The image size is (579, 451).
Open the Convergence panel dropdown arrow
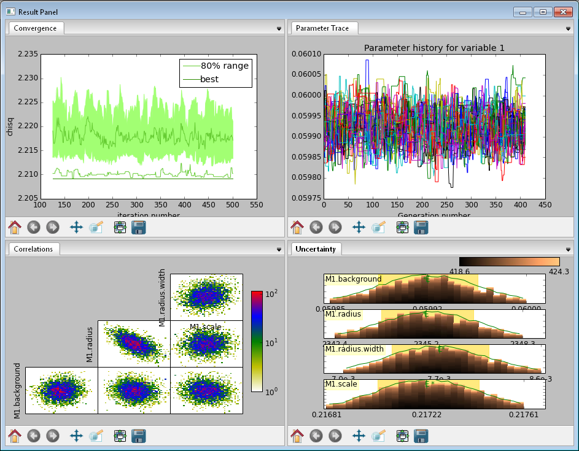pos(279,29)
